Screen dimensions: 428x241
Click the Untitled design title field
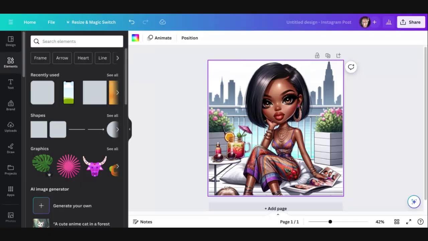[319, 22]
